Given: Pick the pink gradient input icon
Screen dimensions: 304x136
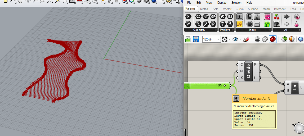Looking at the screenshot, I should [x=267, y=17].
